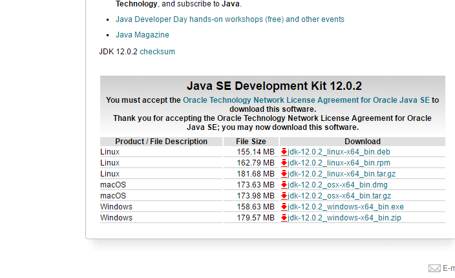Click red download arrow for osx-x64_bin.dmg

(284, 185)
